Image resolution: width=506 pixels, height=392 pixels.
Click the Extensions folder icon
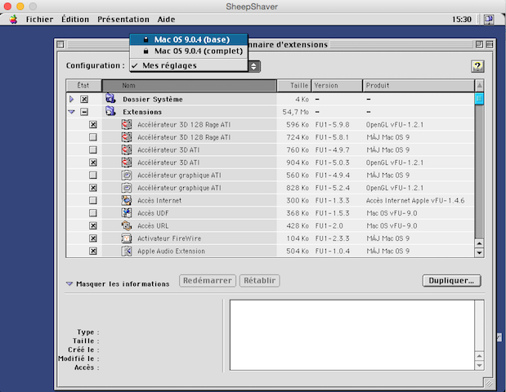[110, 111]
